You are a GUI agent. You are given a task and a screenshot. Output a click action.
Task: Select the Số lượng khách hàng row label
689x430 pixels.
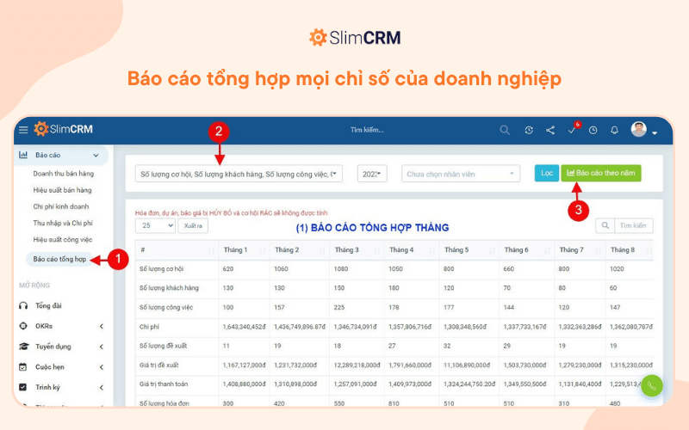point(169,288)
